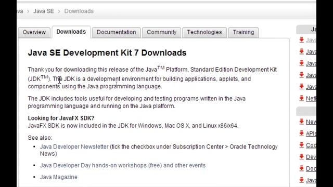Click the sentence starting JavaFX SDK is now included
Image resolution: width=333 pixels, height=187 pixels.
coord(133,126)
